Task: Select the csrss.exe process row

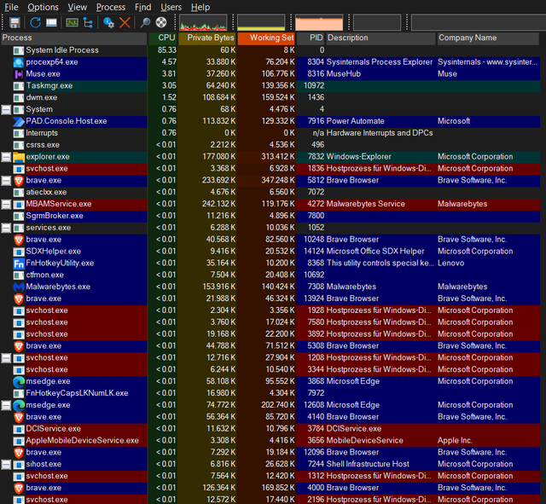Action: (270, 145)
